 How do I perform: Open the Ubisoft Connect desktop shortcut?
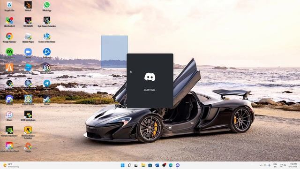(x=47, y=69)
